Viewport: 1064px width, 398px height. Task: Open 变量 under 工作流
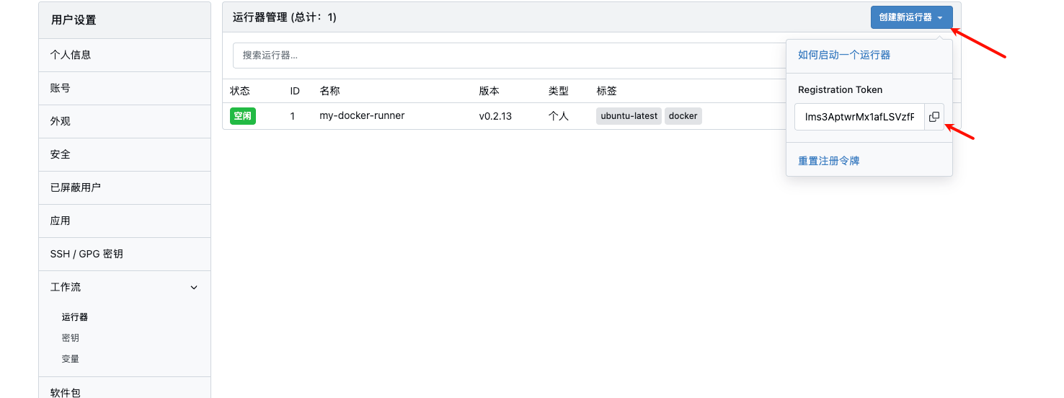coord(71,359)
